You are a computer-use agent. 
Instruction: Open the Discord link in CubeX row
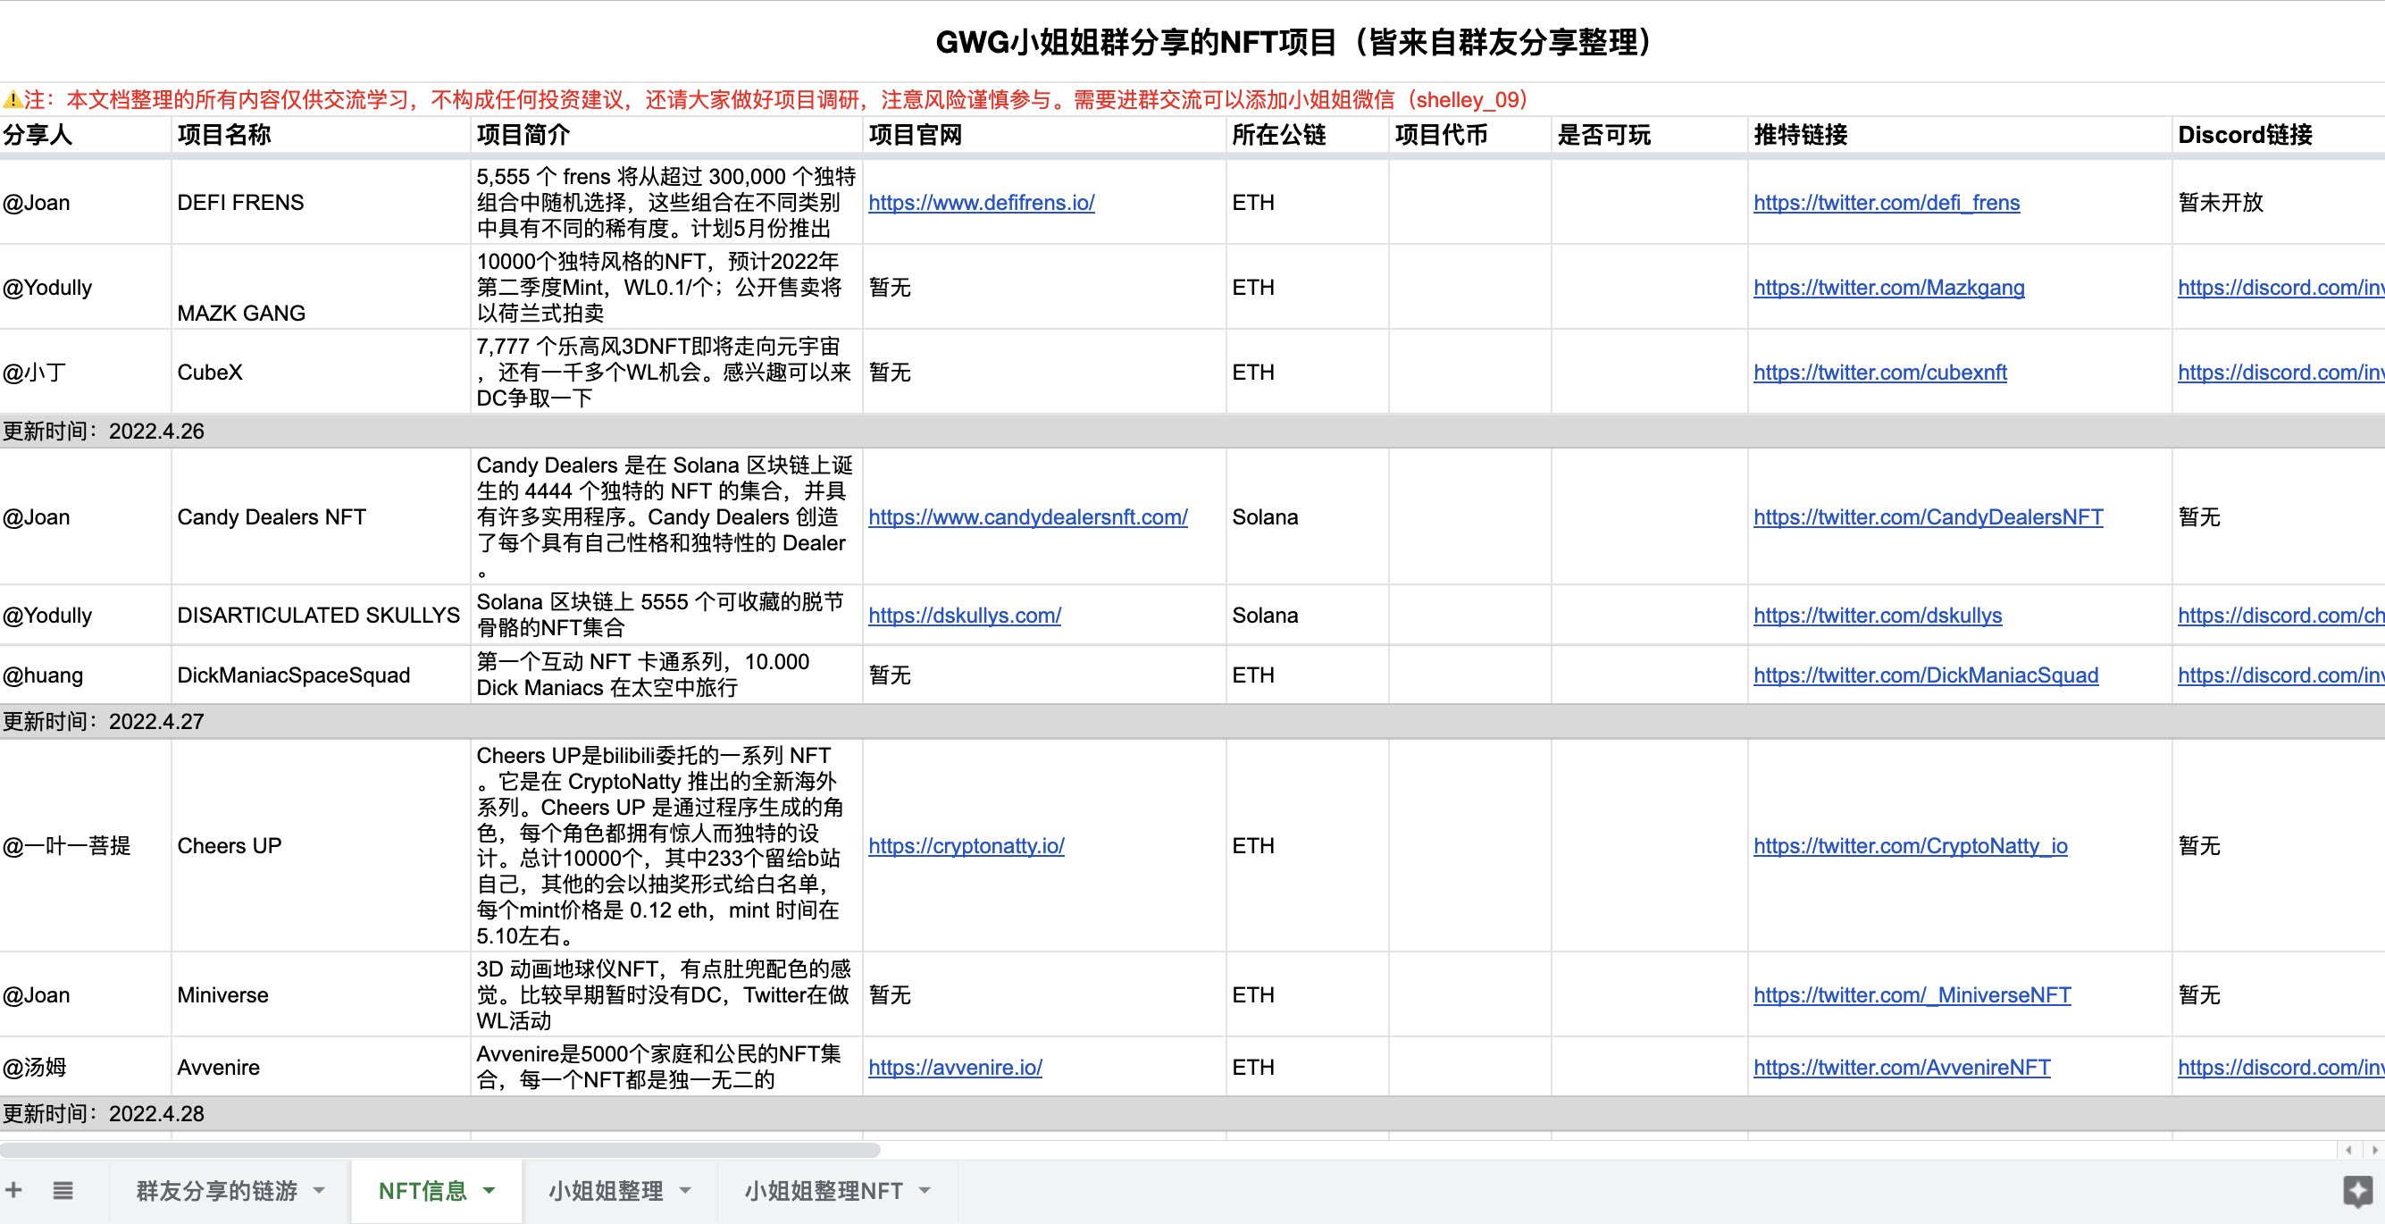(2281, 373)
